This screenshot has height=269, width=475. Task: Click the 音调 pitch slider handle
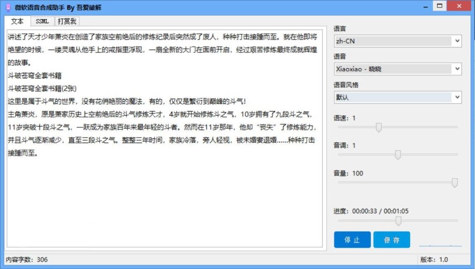click(398, 155)
